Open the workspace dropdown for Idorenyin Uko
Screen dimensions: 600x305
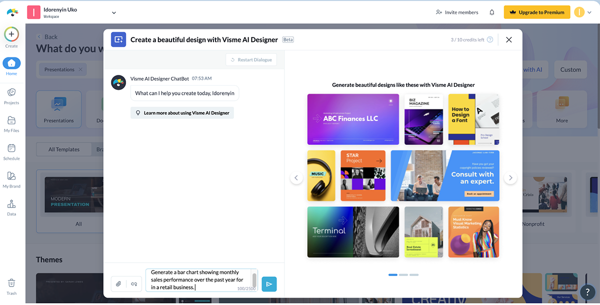coord(113,12)
